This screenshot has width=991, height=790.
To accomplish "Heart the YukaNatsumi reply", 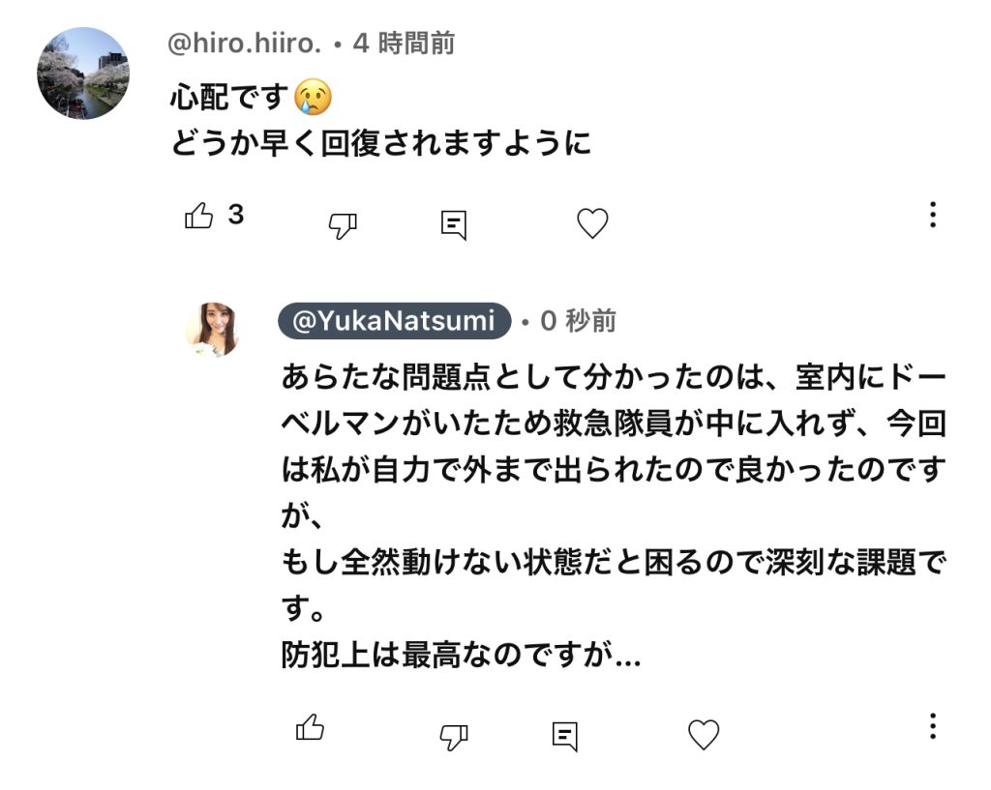I will coord(704,735).
